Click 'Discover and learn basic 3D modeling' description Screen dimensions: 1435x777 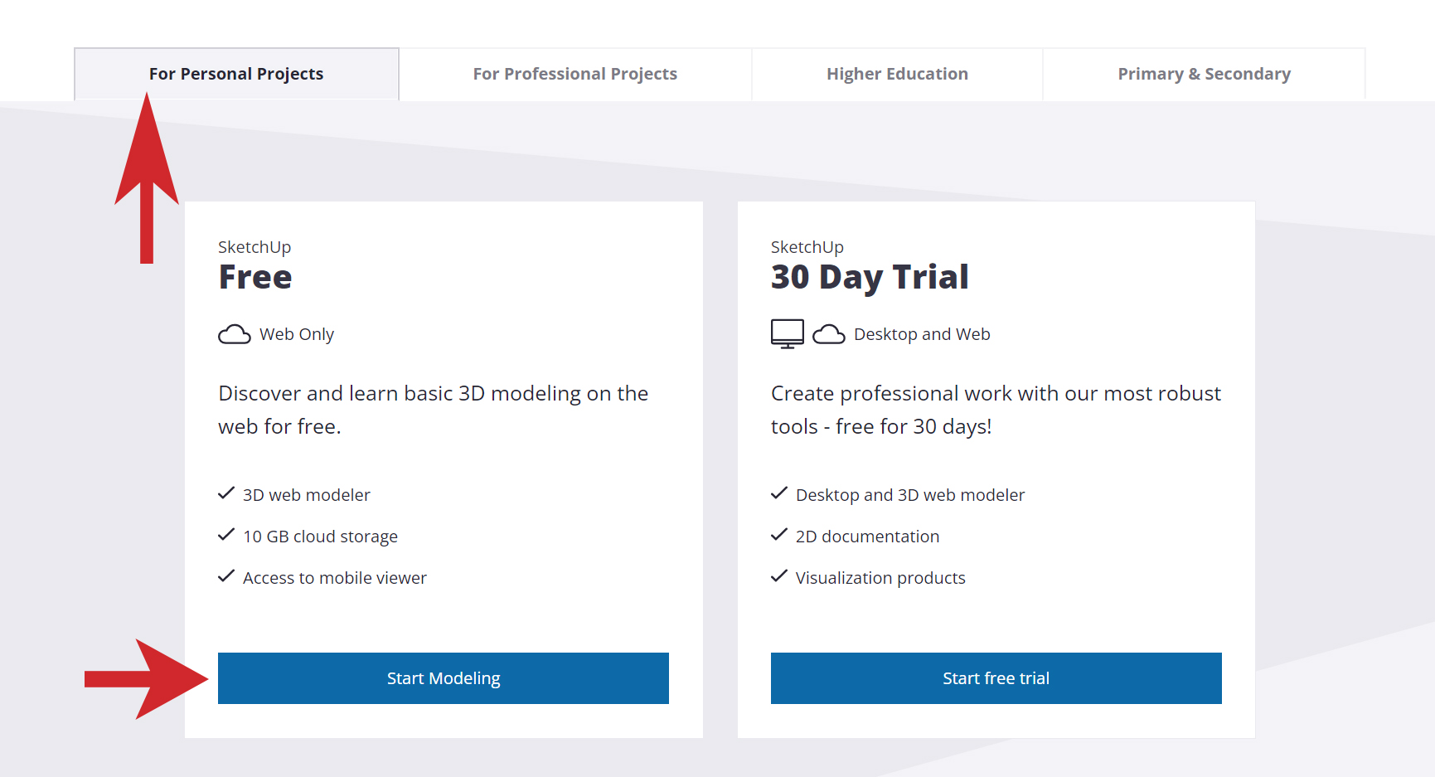(x=434, y=410)
